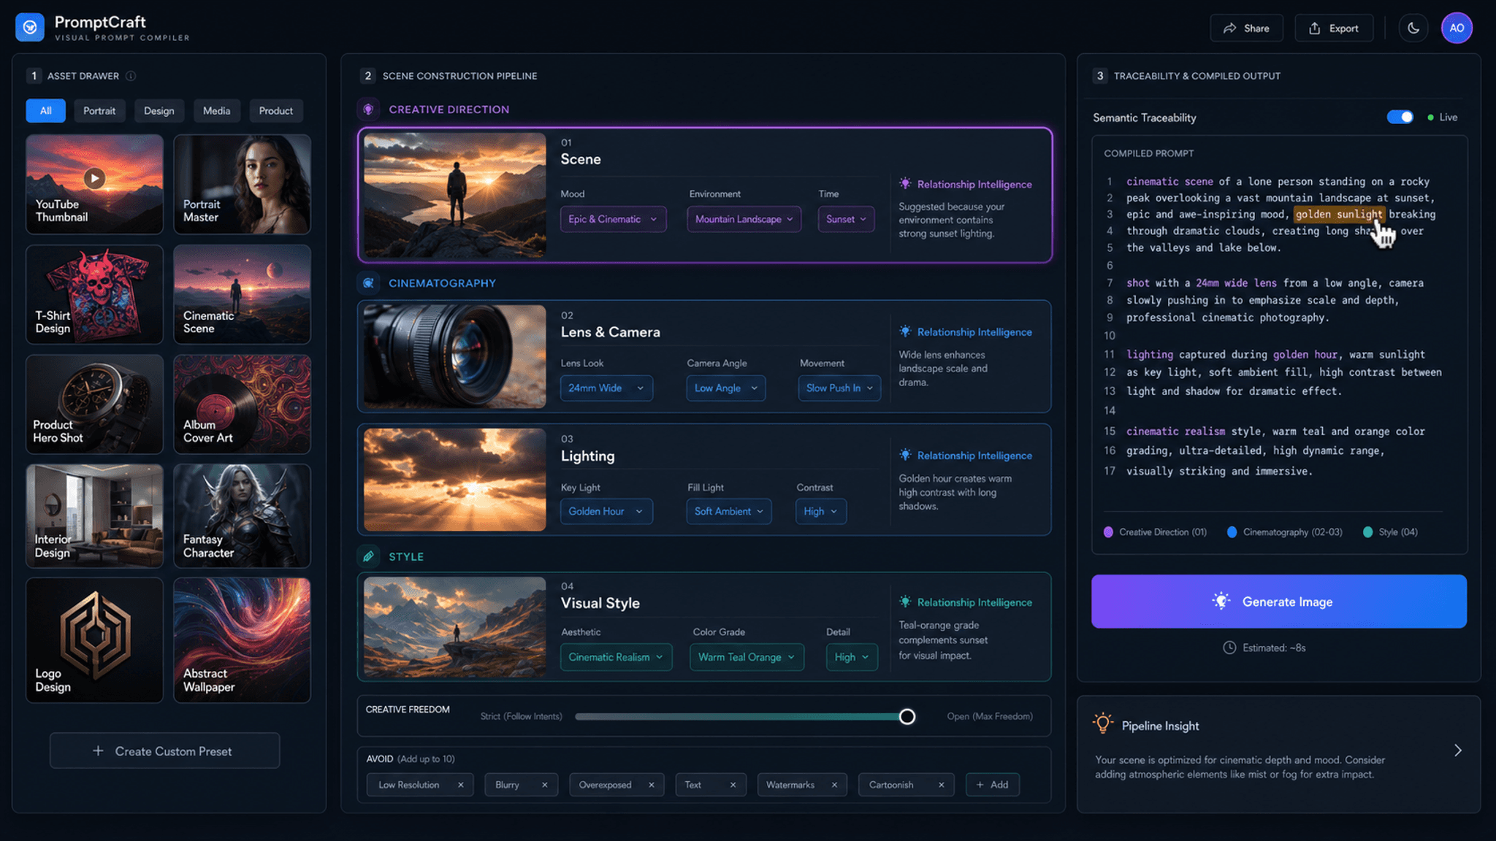Select the Portrait asset filter tab
The height and width of the screenshot is (841, 1496).
(99, 110)
